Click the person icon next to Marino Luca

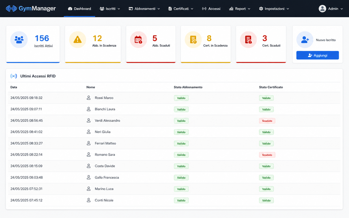point(89,189)
